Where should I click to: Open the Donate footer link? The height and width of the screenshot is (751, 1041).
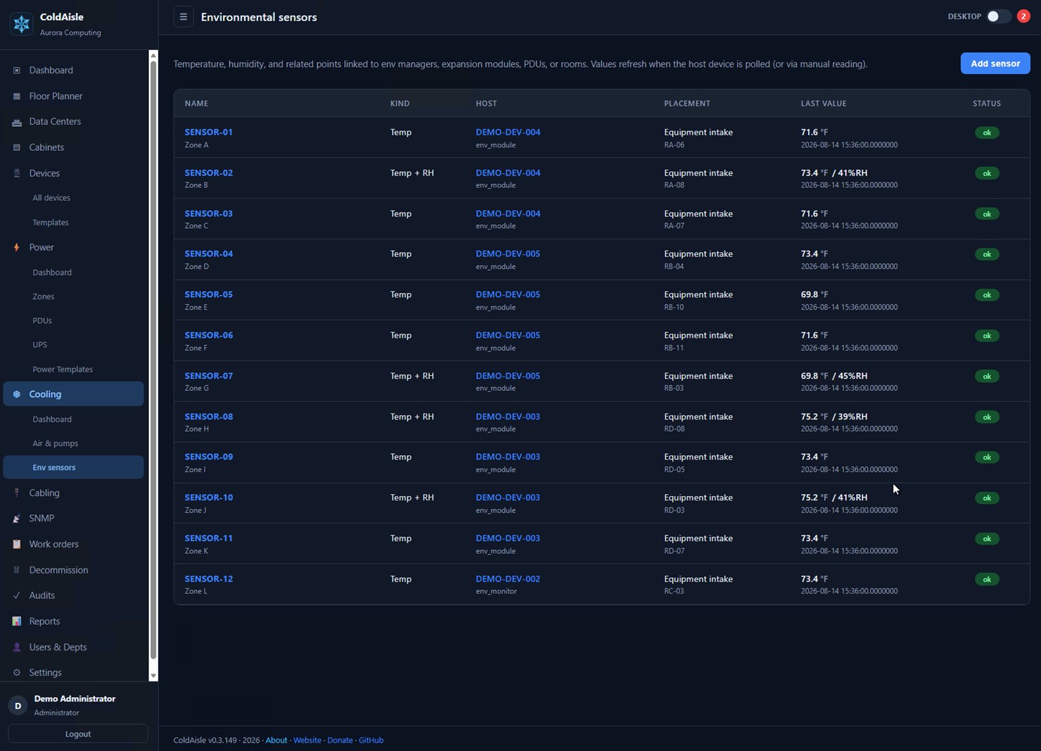pyautogui.click(x=340, y=740)
